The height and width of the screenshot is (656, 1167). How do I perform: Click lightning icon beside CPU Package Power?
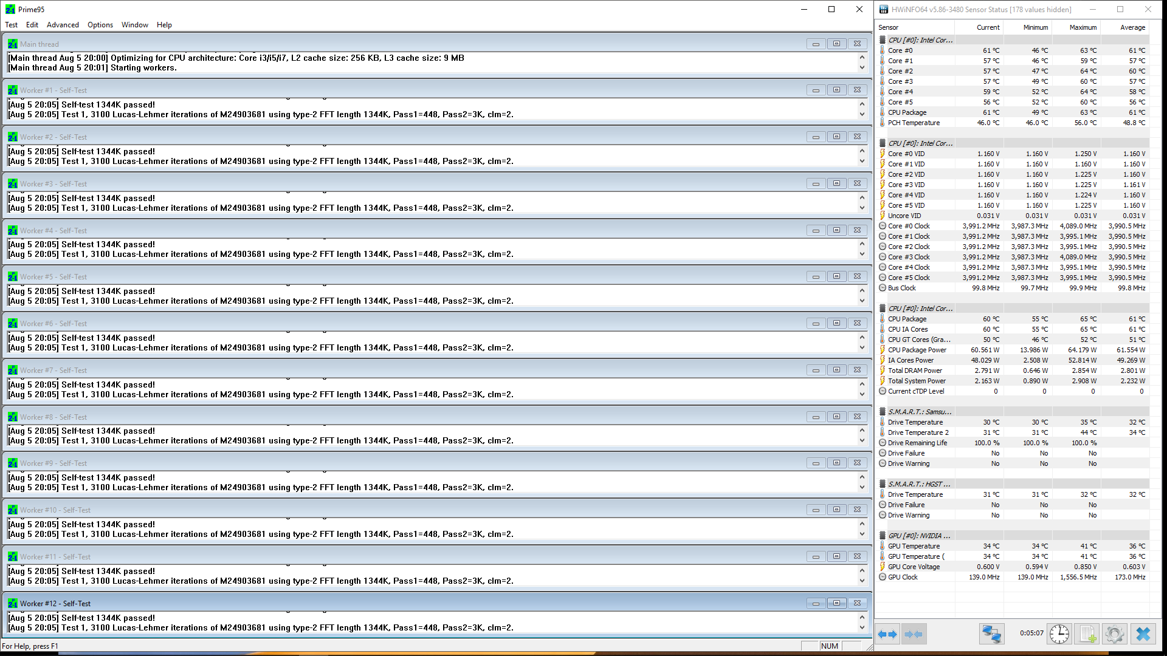tap(883, 350)
